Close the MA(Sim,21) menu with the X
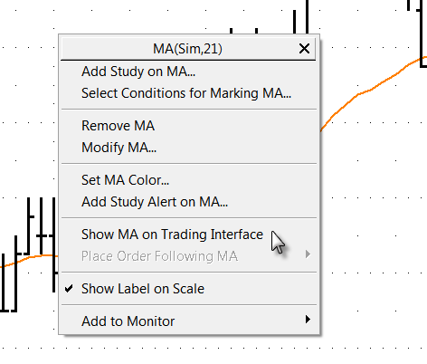 (x=304, y=49)
